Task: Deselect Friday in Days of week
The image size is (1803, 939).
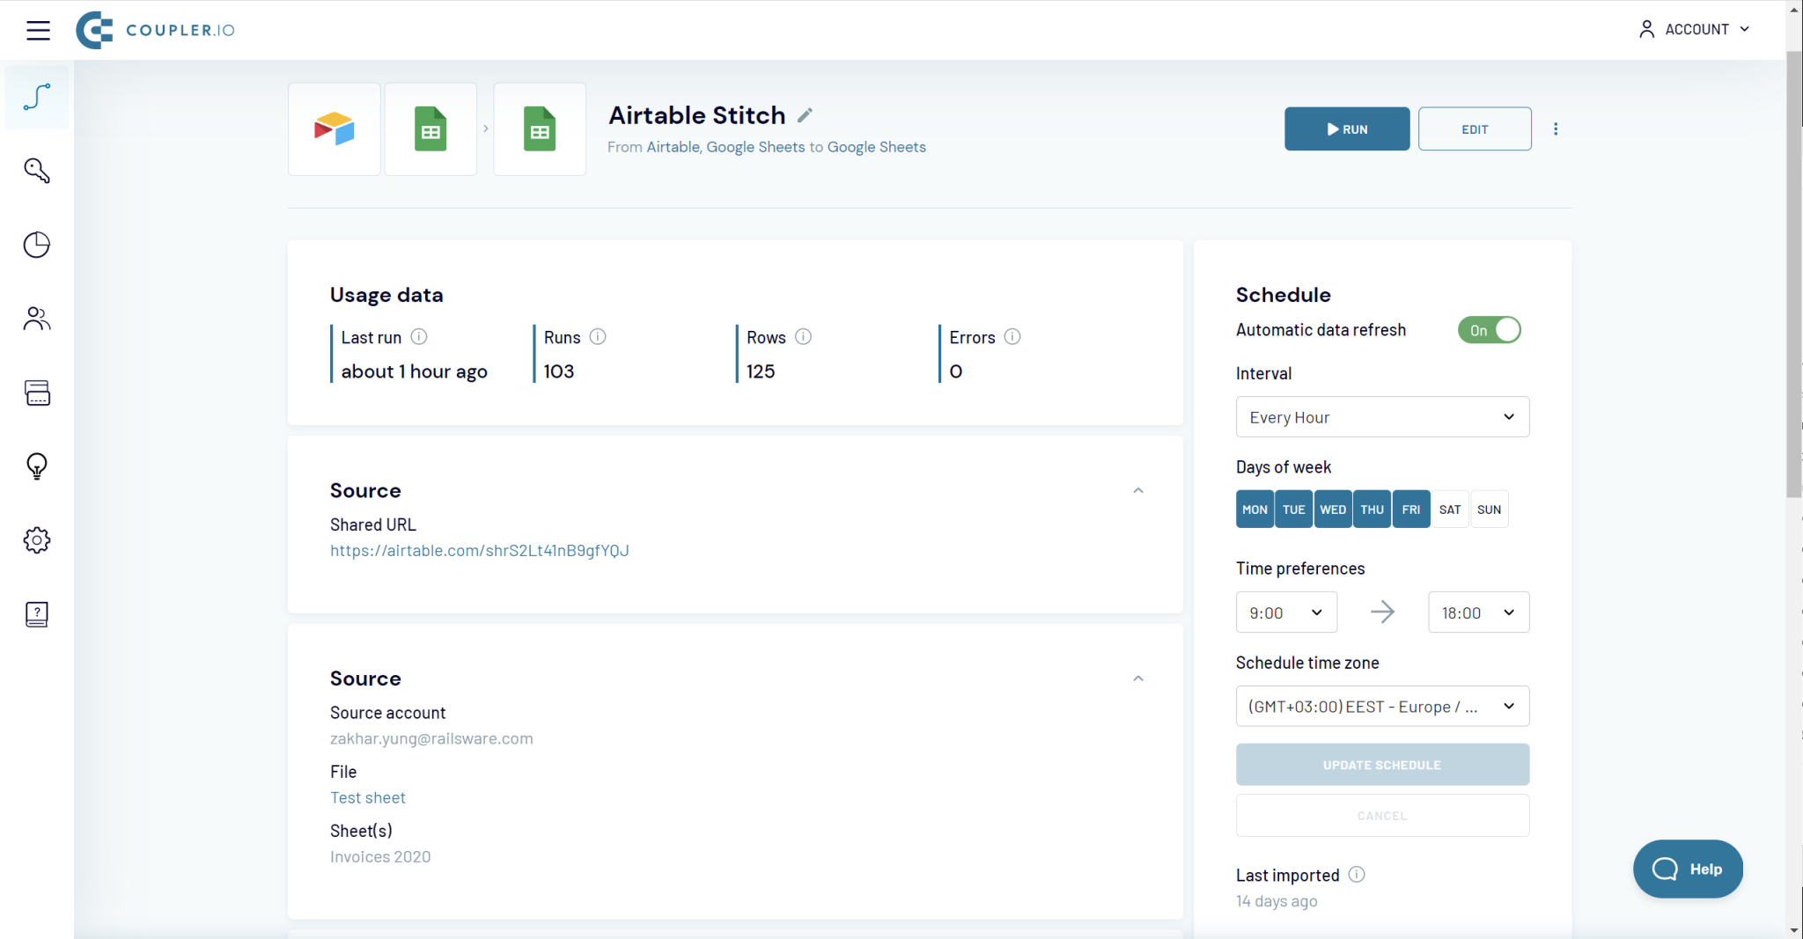Action: click(x=1410, y=509)
